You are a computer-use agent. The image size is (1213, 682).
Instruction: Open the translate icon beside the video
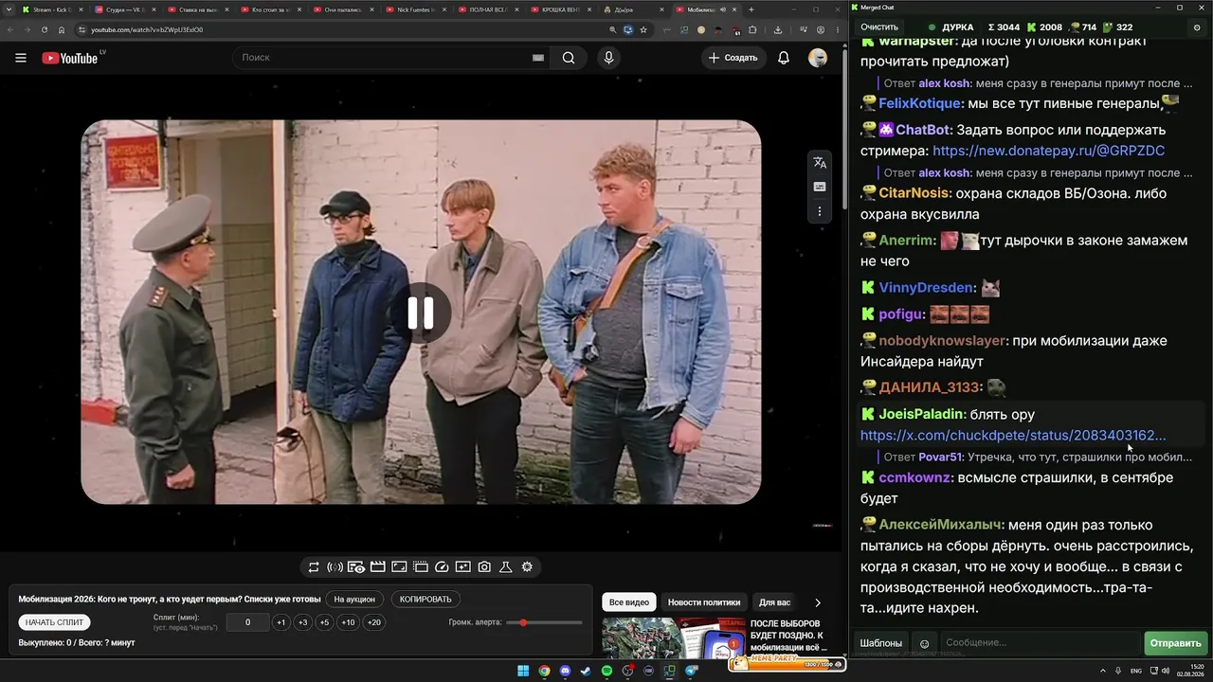820,163
